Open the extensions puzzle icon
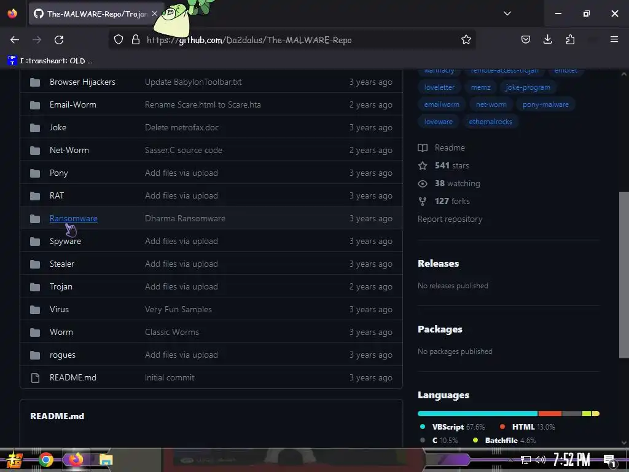 (x=570, y=40)
